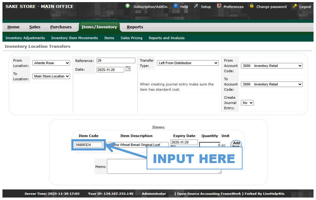Open the Reports tab
The width and height of the screenshot is (316, 200).
pos(135,27)
